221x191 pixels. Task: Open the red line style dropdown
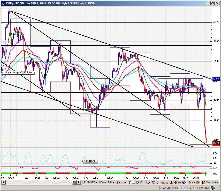click(x=208, y=182)
